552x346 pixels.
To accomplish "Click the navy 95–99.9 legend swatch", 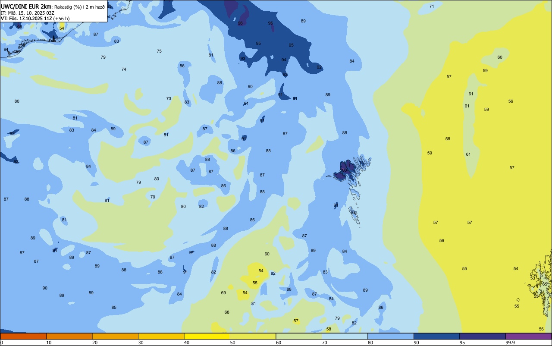I will click(483, 337).
